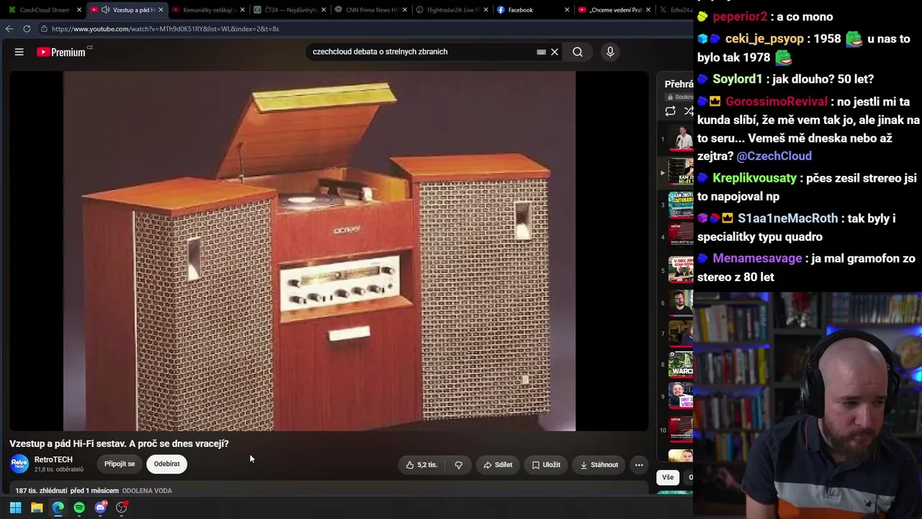The height and width of the screenshot is (519, 922).
Task: Open Discord from the taskbar
Action: (x=101, y=507)
